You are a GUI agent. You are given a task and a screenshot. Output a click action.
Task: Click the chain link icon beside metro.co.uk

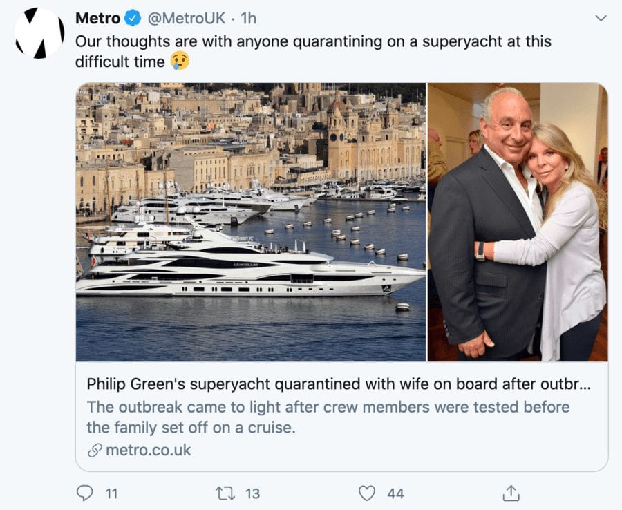point(95,451)
